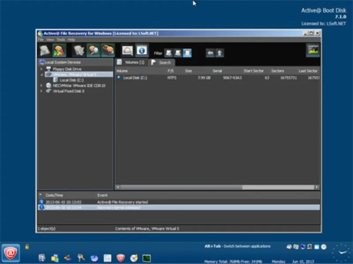353x264 pixels.
Task: Select Local Disk (C:) in the tree
Action: pyautogui.click(x=71, y=80)
